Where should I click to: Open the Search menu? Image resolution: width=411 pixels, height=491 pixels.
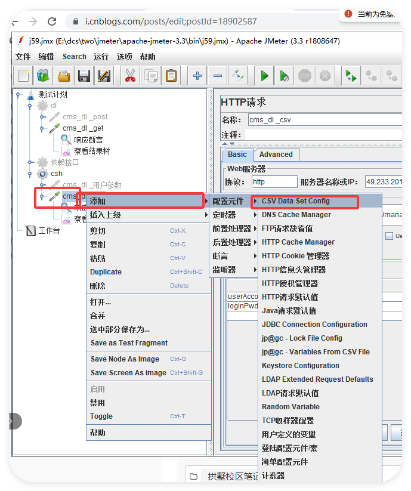click(x=74, y=57)
